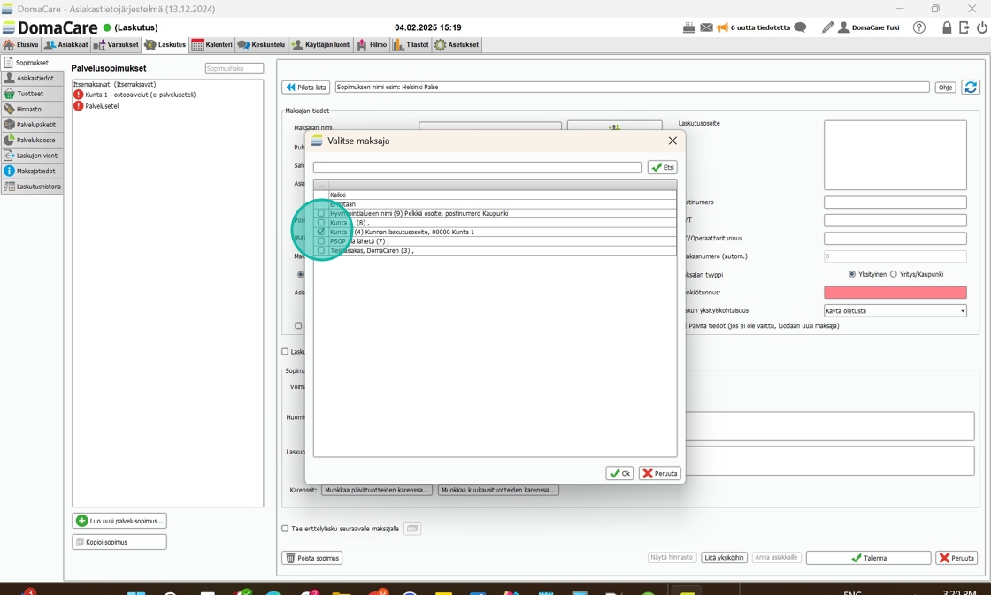Open Laskutushistoria in sidebar

coord(32,187)
